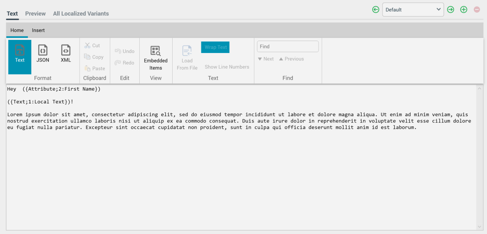Switch format to JSON
487x234 pixels.
[x=43, y=50]
